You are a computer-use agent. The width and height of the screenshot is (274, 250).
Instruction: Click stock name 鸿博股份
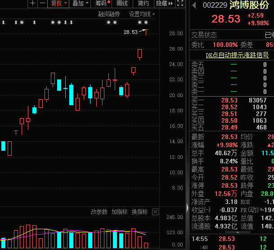(x=249, y=5)
